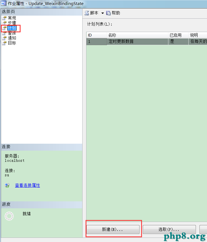Expand the 脚本 dropdown arrow
207x242 pixels.
click(103, 13)
